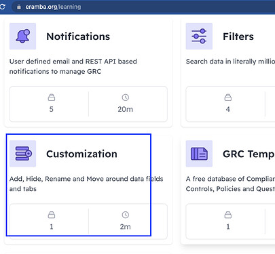This screenshot has height=254, width=275.
Task: Open the GRC Templates course title
Action: click(x=249, y=154)
